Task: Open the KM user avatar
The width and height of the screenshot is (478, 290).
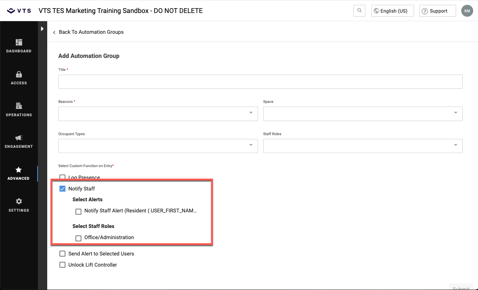Action: (x=467, y=11)
